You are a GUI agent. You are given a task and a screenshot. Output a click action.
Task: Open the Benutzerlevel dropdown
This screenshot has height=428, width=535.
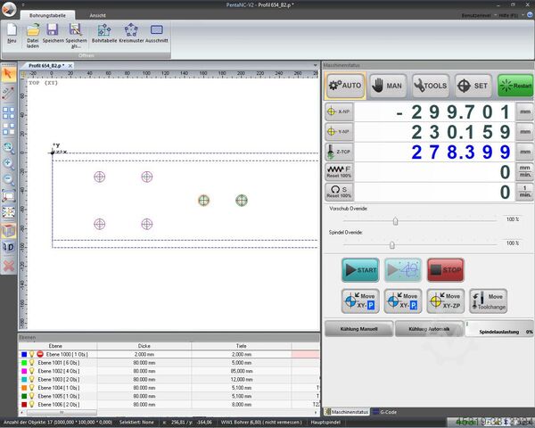[478, 17]
